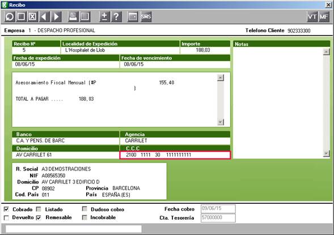Go to the previous receipt with left arrow
Screen dimensions: 334x235
[45, 16]
